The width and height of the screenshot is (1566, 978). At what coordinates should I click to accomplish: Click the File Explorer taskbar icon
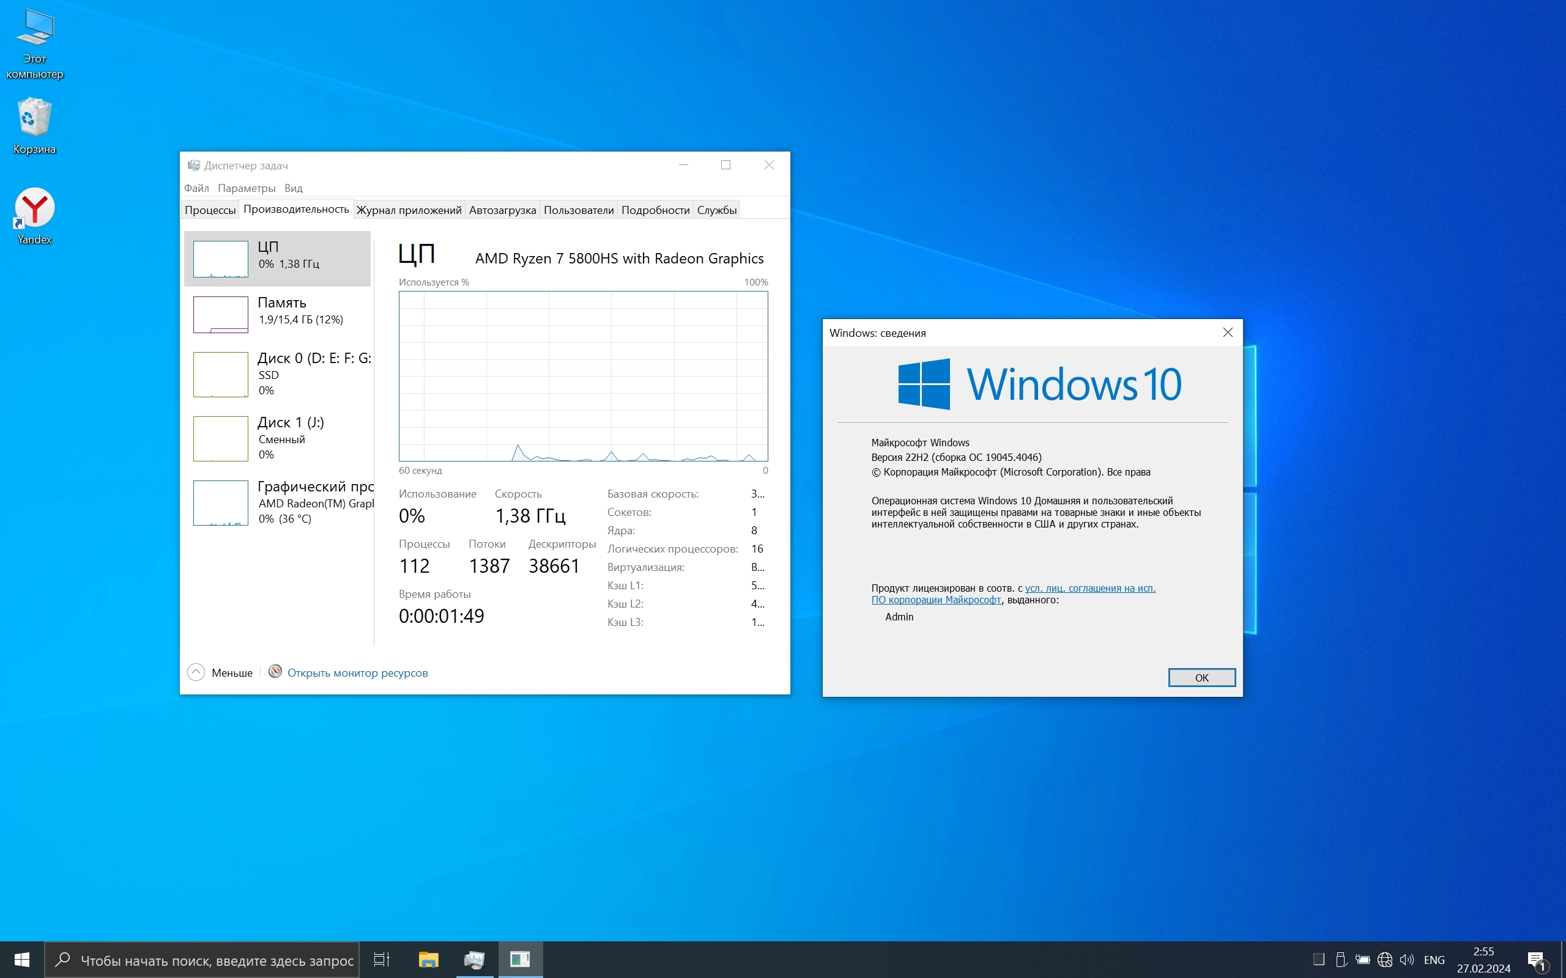(x=428, y=959)
